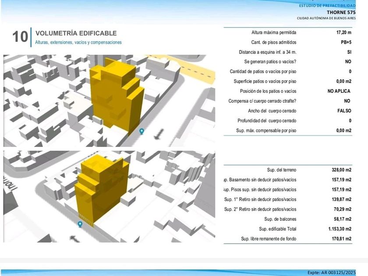
Task: Click the subtitle Alturas, extensiones, vacíos y compensaciones
Action: tap(78, 42)
